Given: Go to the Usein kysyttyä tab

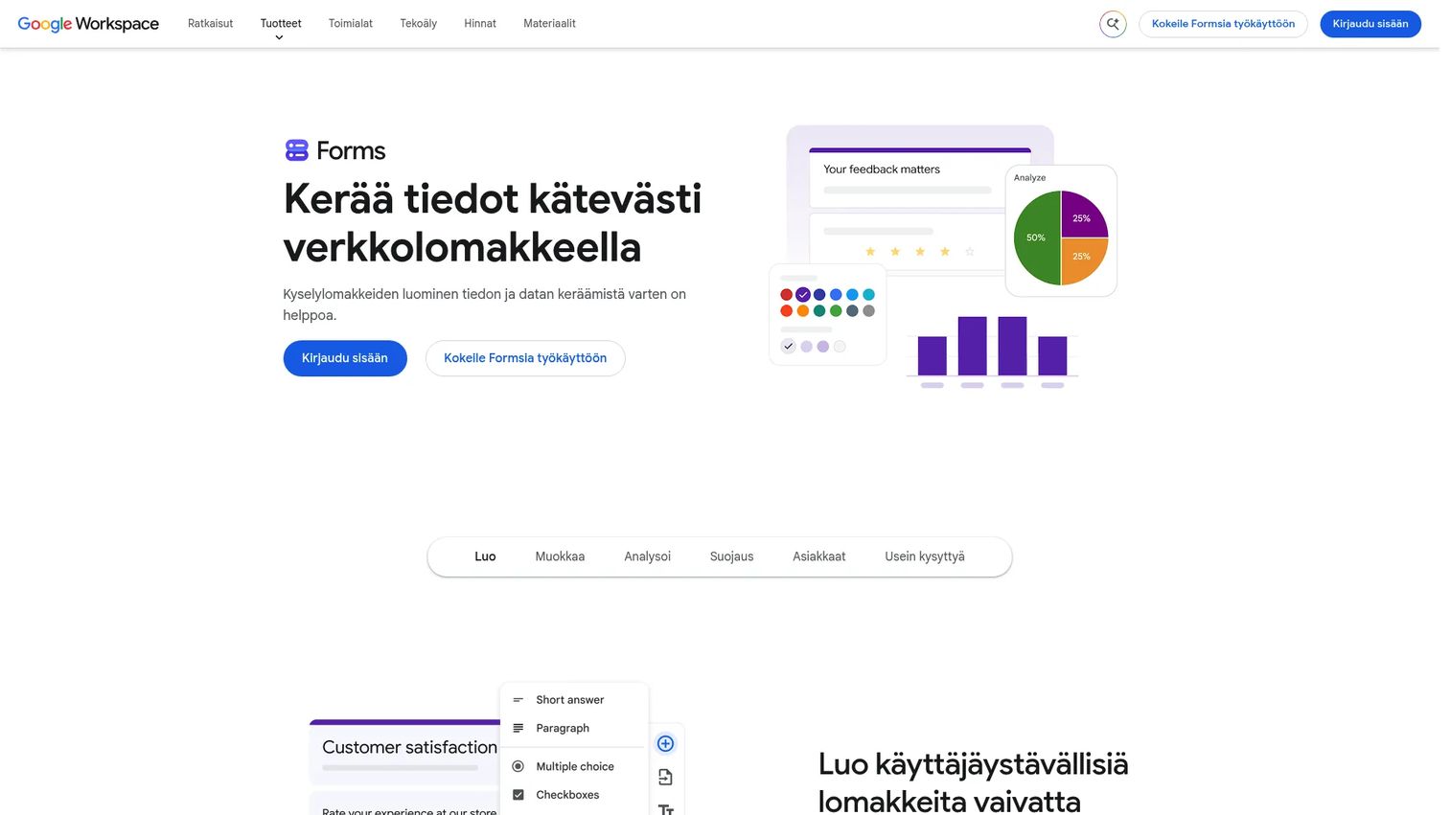Looking at the screenshot, I should (925, 556).
